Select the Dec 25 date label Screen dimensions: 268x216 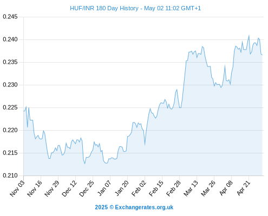(x=87, y=188)
